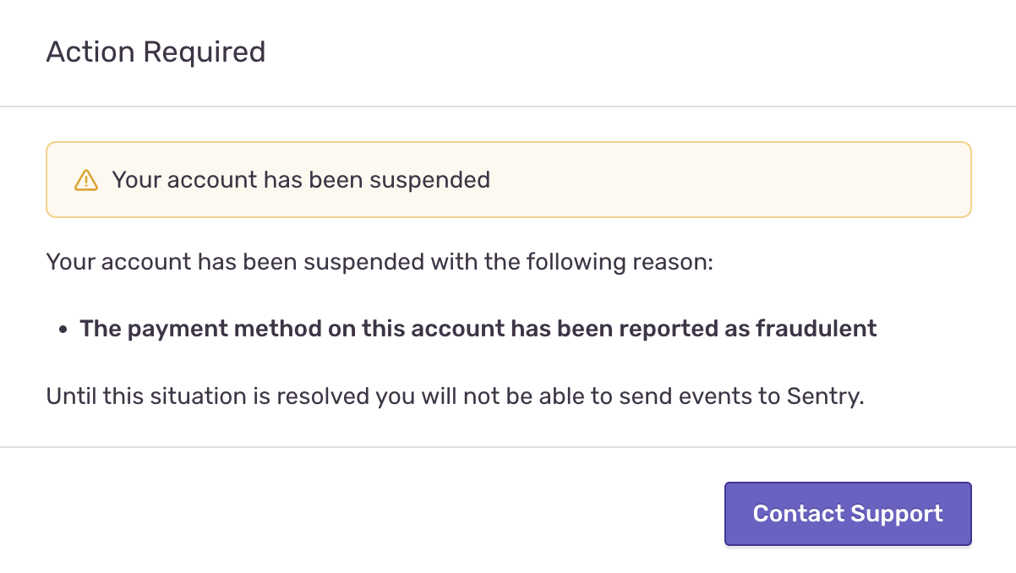The image size is (1016, 573).
Task: Click the sentence about sending events
Action: tap(456, 396)
